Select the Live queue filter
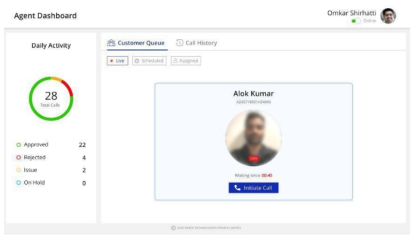 pyautogui.click(x=117, y=61)
